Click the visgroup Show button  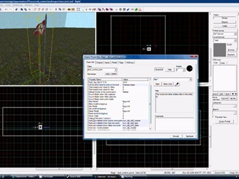pyautogui.click(x=215, y=94)
